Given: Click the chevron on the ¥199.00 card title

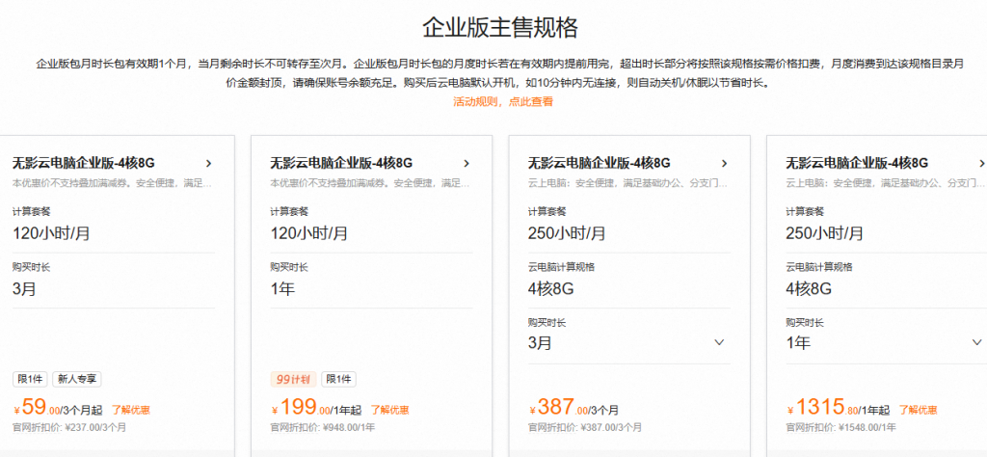Looking at the screenshot, I should click(x=467, y=164).
